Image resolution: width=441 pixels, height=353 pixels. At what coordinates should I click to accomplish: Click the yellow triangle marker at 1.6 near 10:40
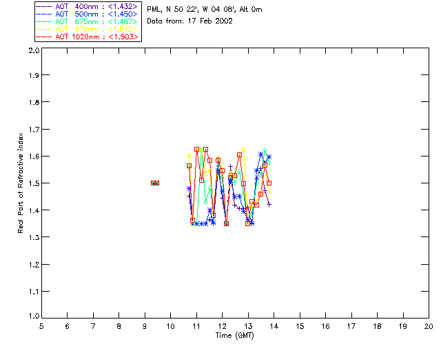[189, 155]
